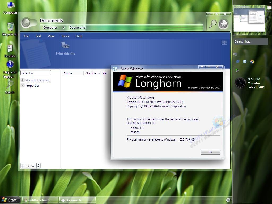Image resolution: width=272 pixels, height=204 pixels.
Task: Minimize the About Windows dialog
Action: [x=202, y=67]
